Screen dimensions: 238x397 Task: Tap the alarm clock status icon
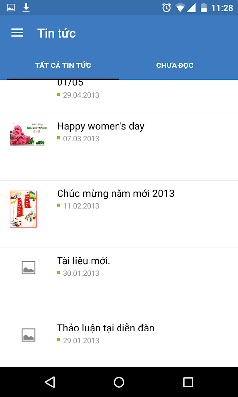pos(166,8)
